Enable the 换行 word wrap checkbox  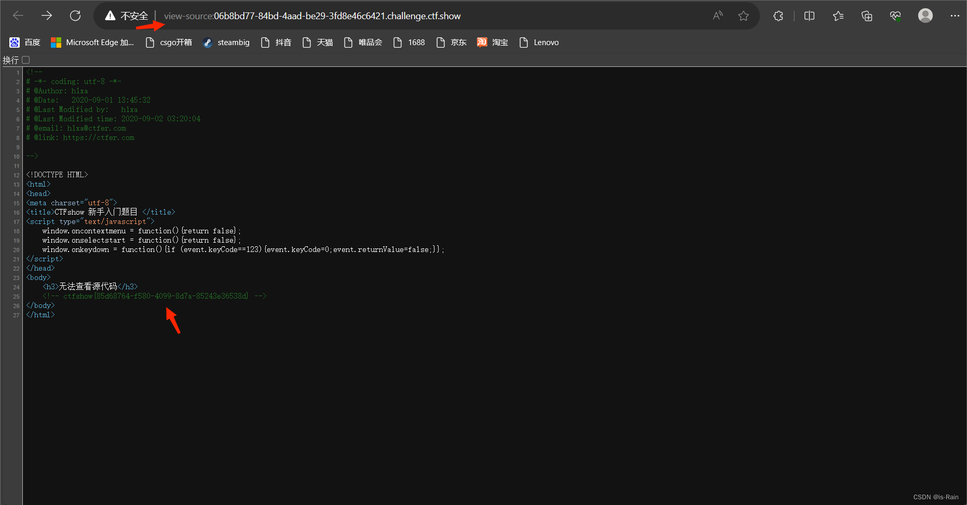coord(26,60)
